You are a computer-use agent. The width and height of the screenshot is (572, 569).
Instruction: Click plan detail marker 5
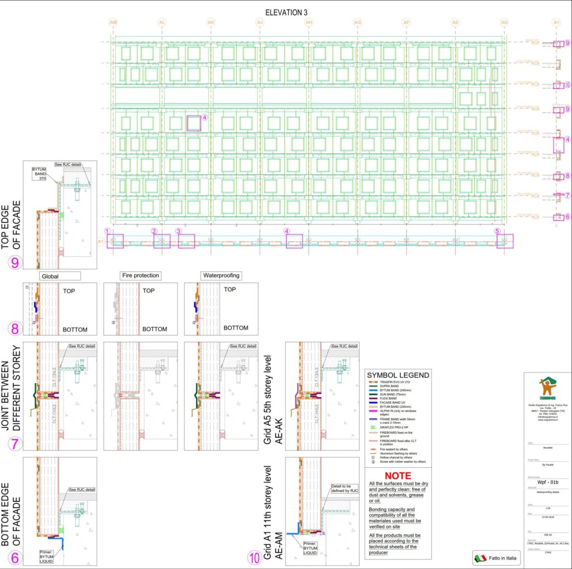(x=497, y=231)
